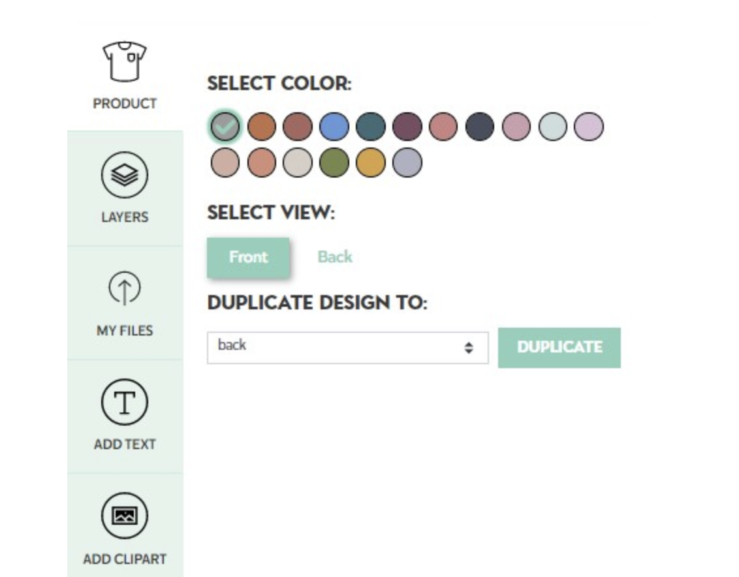Open the Layers panel icon
739x577 pixels.
(125, 175)
